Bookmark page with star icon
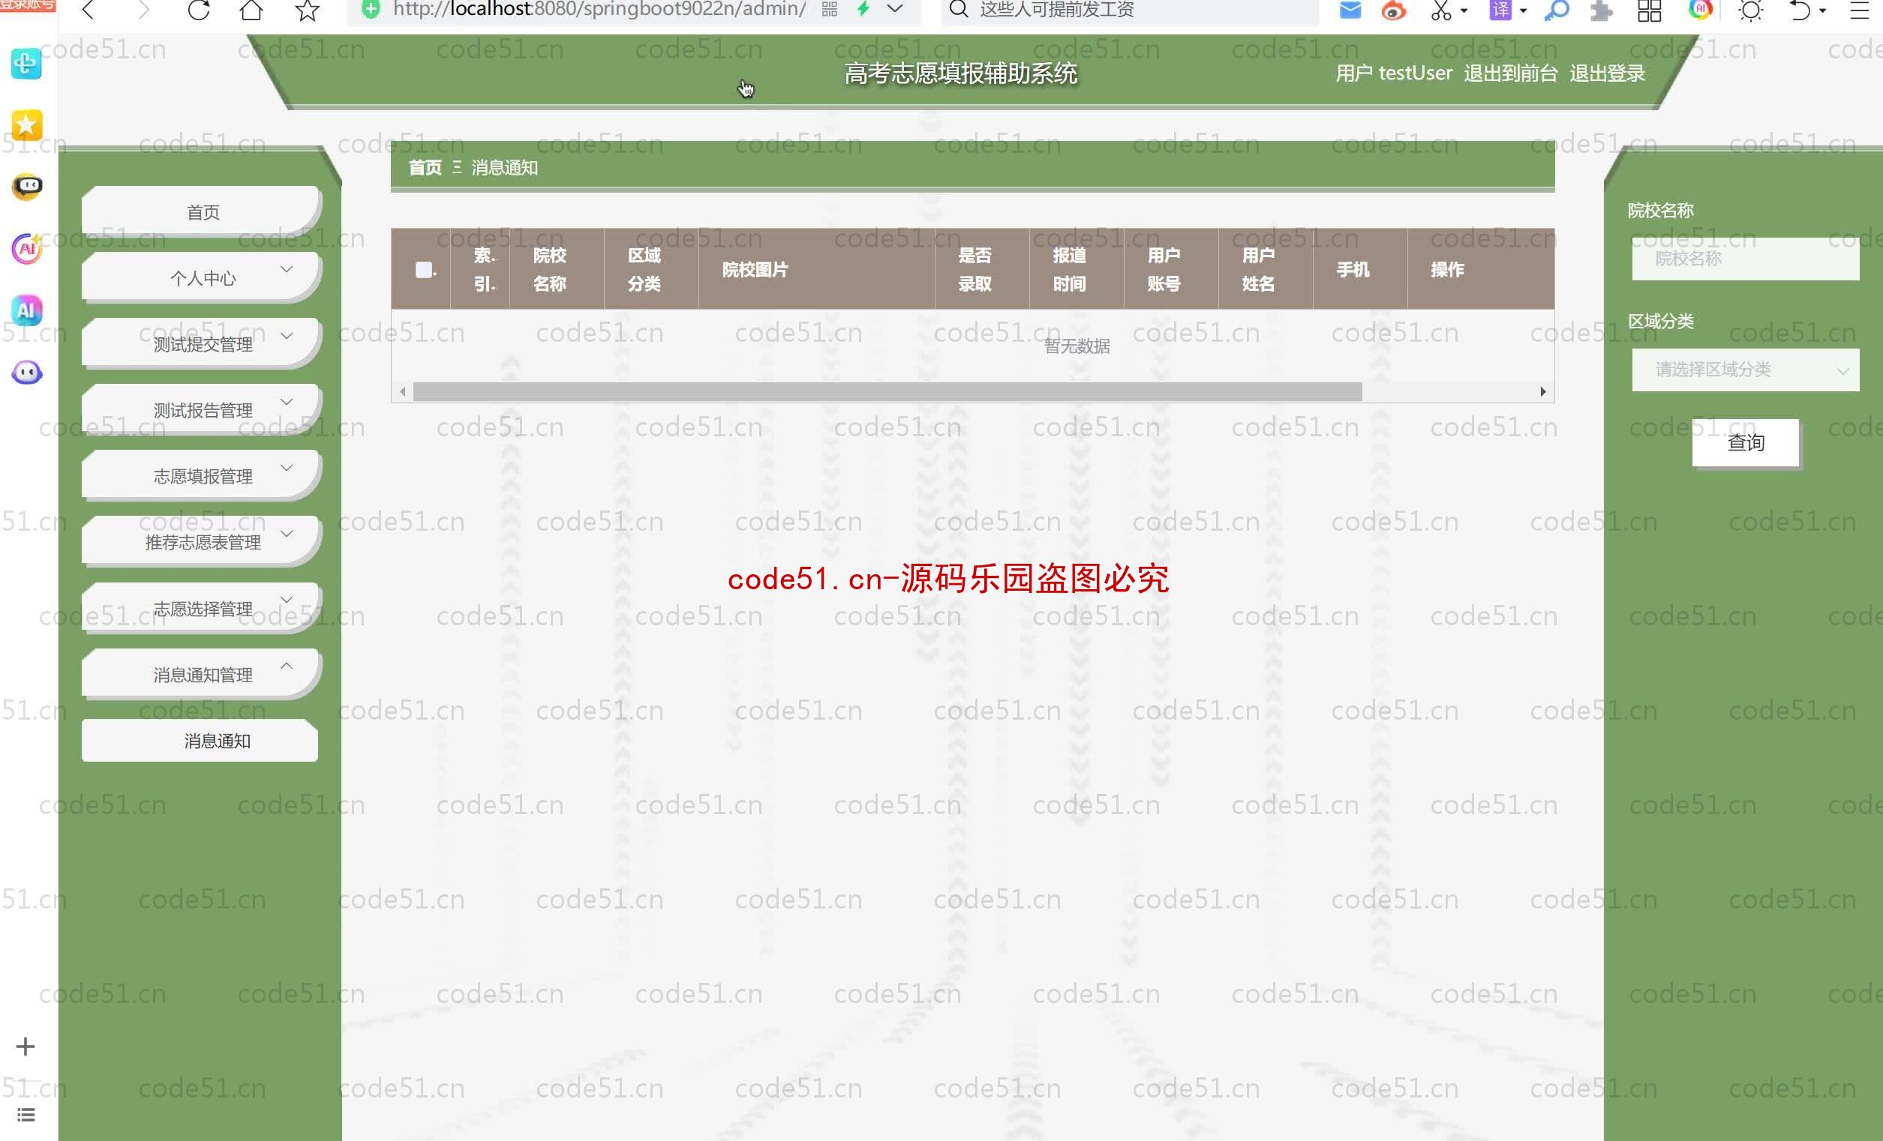Viewport: 1883px width, 1141px height. click(x=308, y=10)
